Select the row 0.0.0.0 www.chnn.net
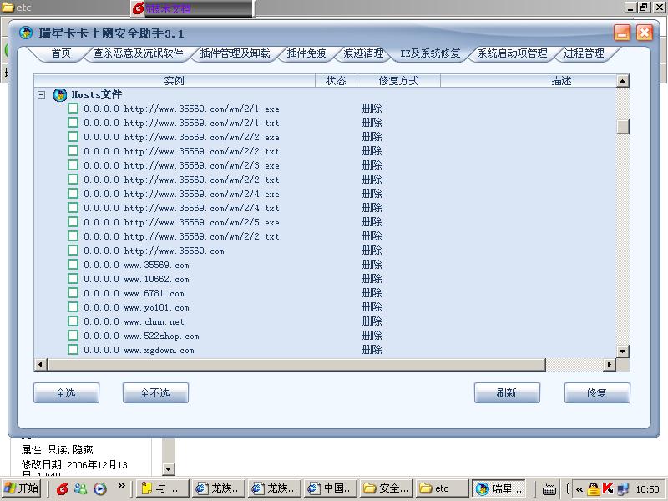 [325, 321]
